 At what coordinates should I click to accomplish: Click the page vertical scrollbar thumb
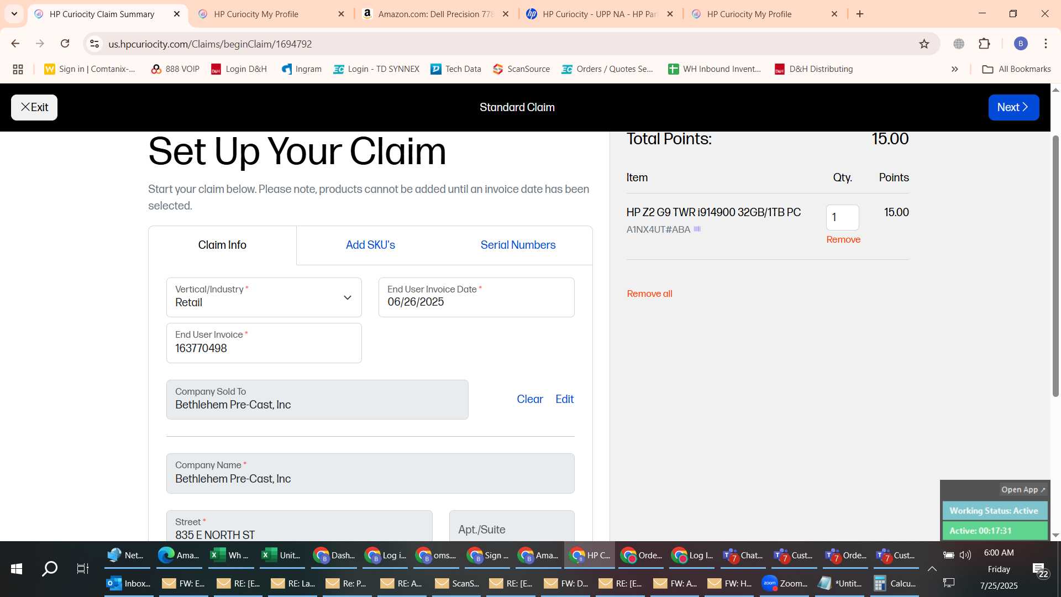[1055, 265]
